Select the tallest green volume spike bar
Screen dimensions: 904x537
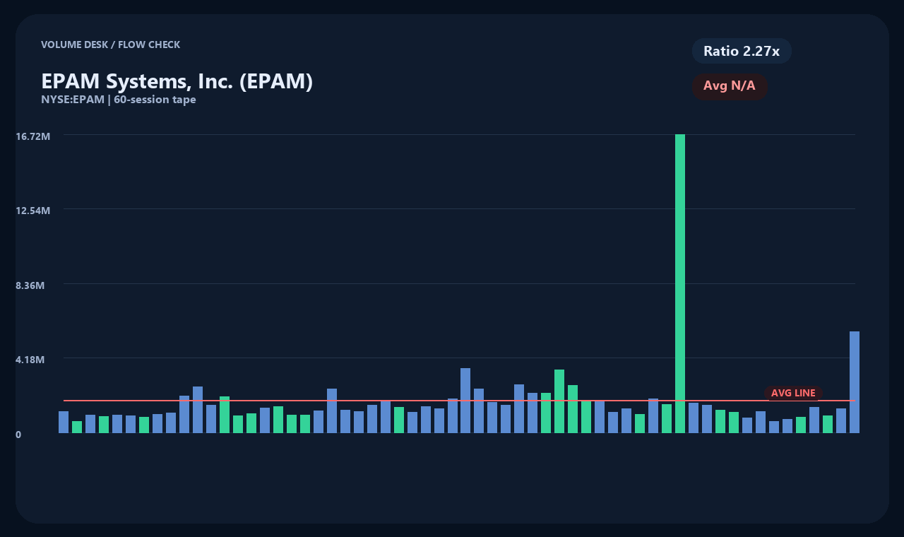[680, 283]
